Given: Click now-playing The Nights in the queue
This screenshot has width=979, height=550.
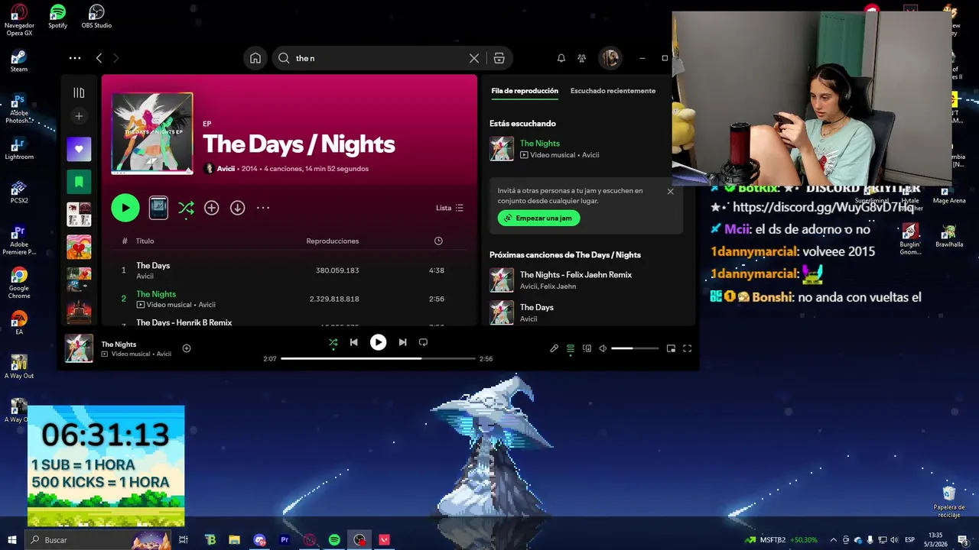Looking at the screenshot, I should click(x=540, y=144).
